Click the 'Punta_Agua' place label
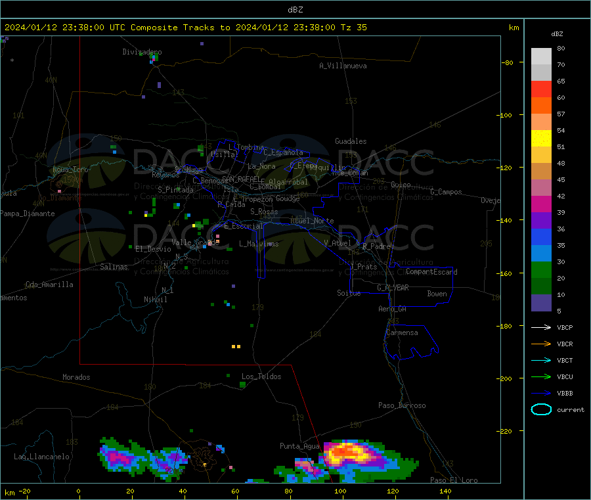Viewport: 591px width, 500px height. tap(299, 446)
